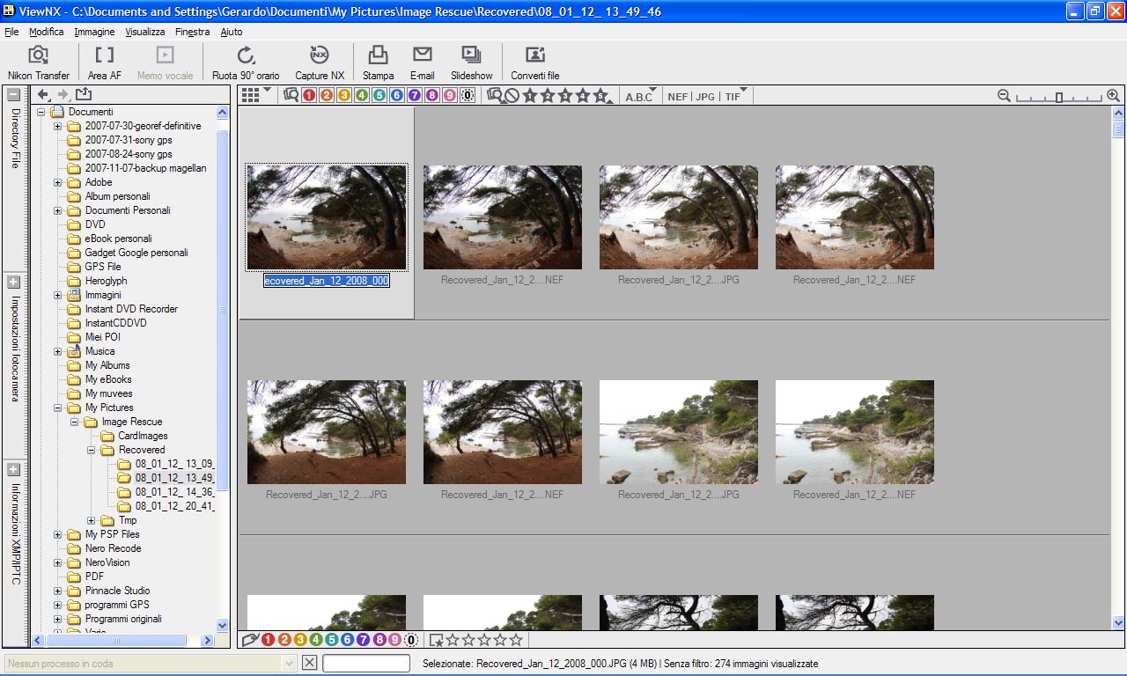The height and width of the screenshot is (676, 1127).
Task: Open the Converti file tool
Action: tap(535, 62)
